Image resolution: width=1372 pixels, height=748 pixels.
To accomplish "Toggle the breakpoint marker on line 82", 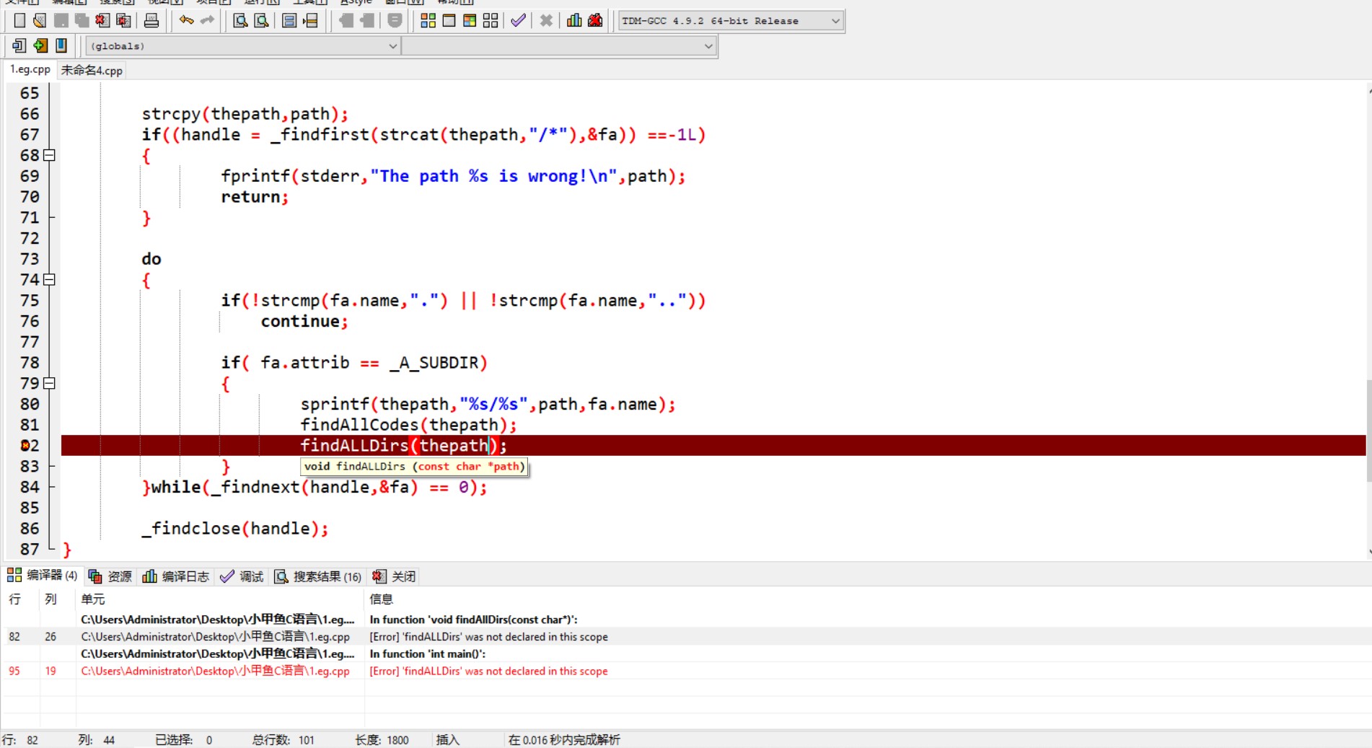I will pos(25,446).
